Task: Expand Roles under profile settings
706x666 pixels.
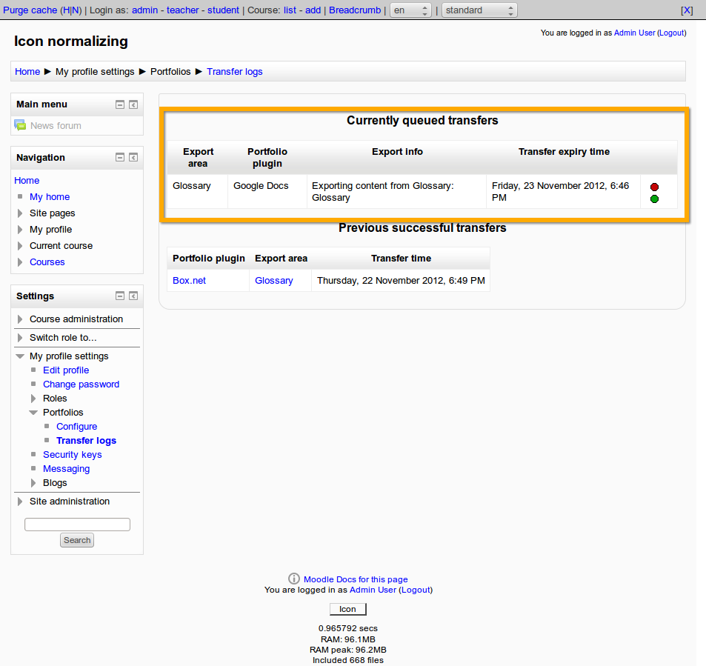Action: [x=33, y=398]
